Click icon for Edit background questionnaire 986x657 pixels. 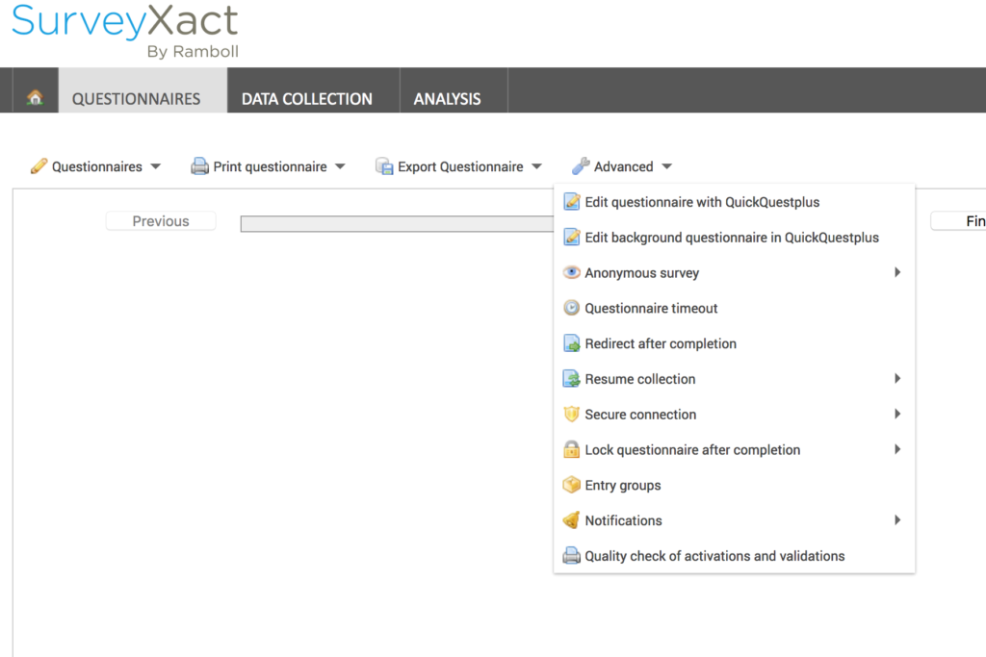click(x=572, y=237)
